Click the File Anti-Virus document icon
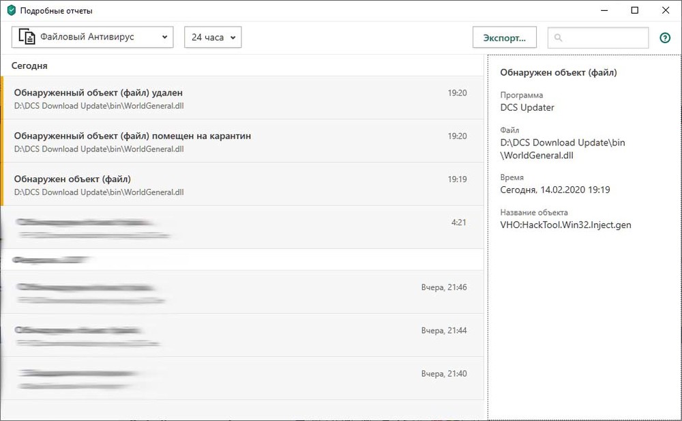The image size is (682, 421). click(27, 38)
